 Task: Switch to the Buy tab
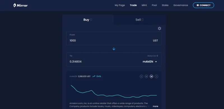pyautogui.click(x=88, y=20)
